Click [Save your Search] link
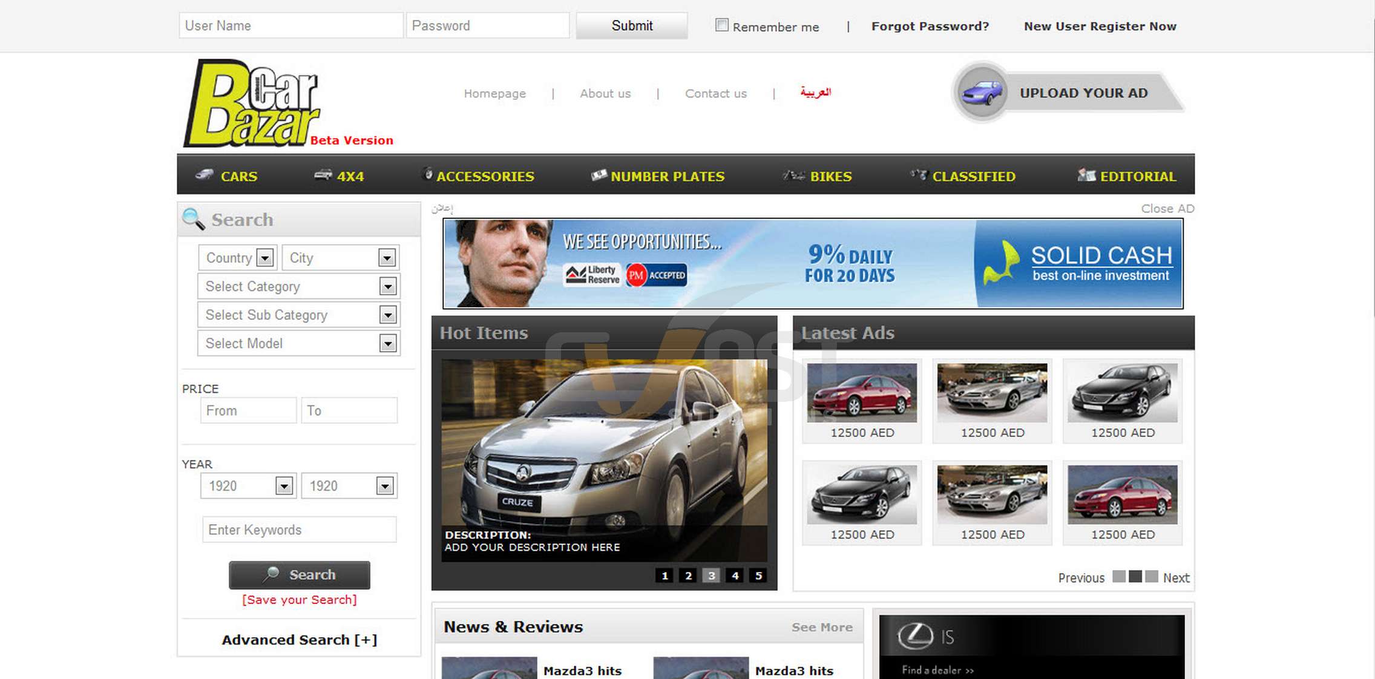Screen dimensions: 1375x679 pos(299,600)
